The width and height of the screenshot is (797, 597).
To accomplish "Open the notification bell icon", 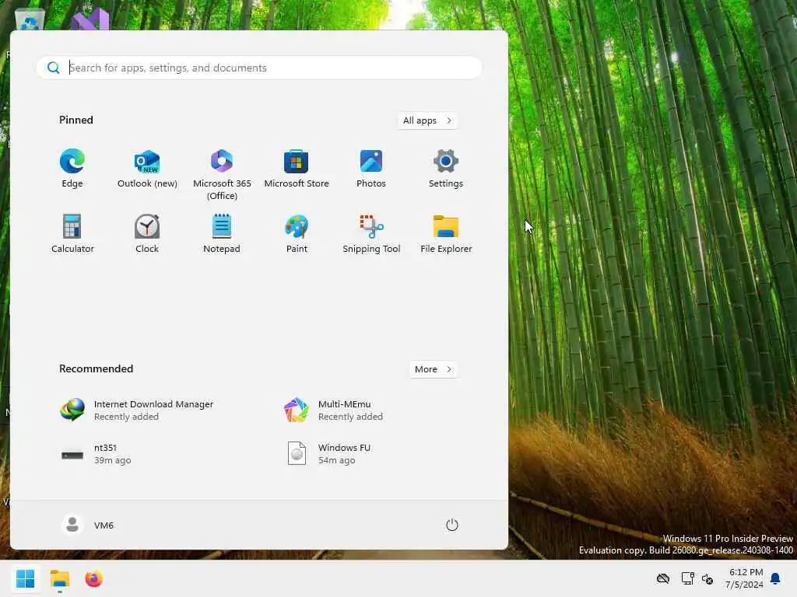I will tap(776, 578).
